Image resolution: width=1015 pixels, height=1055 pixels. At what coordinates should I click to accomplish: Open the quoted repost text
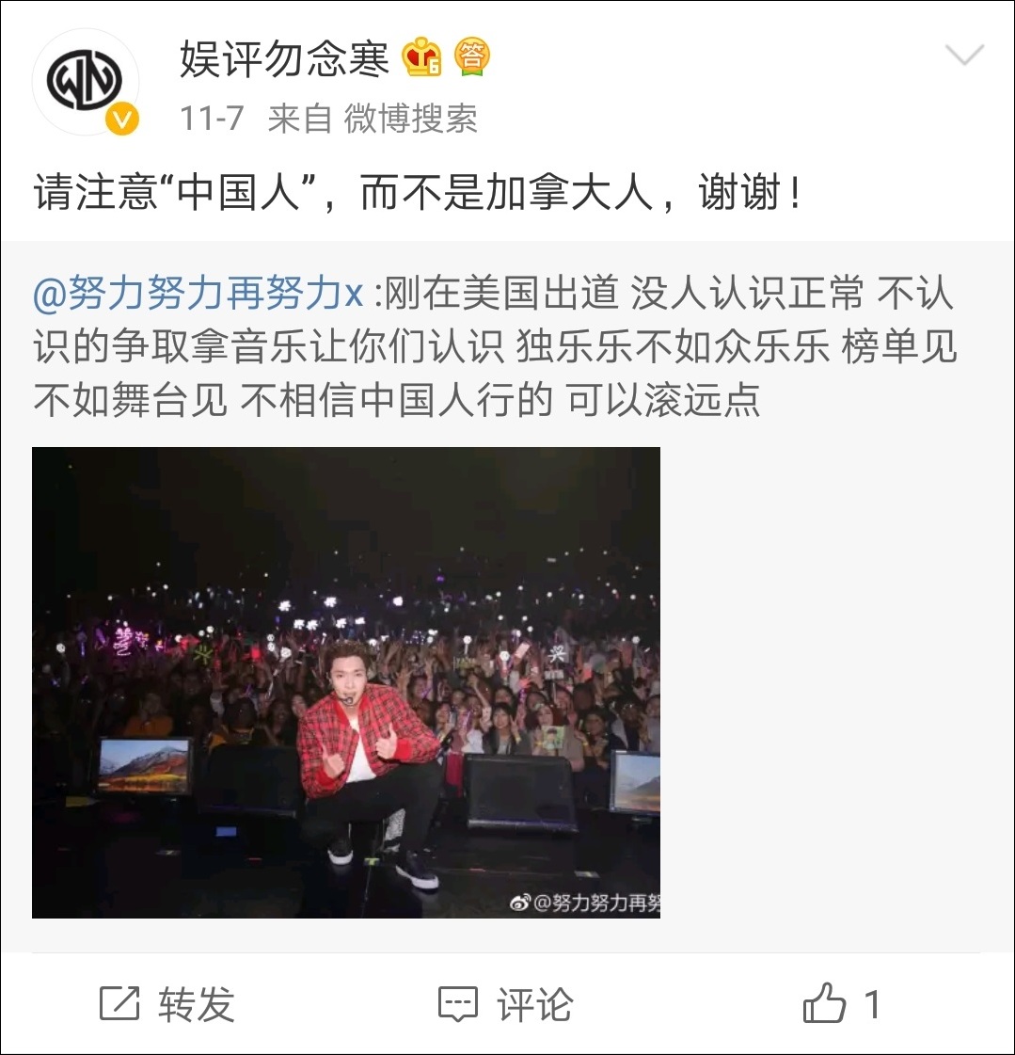tap(495, 346)
